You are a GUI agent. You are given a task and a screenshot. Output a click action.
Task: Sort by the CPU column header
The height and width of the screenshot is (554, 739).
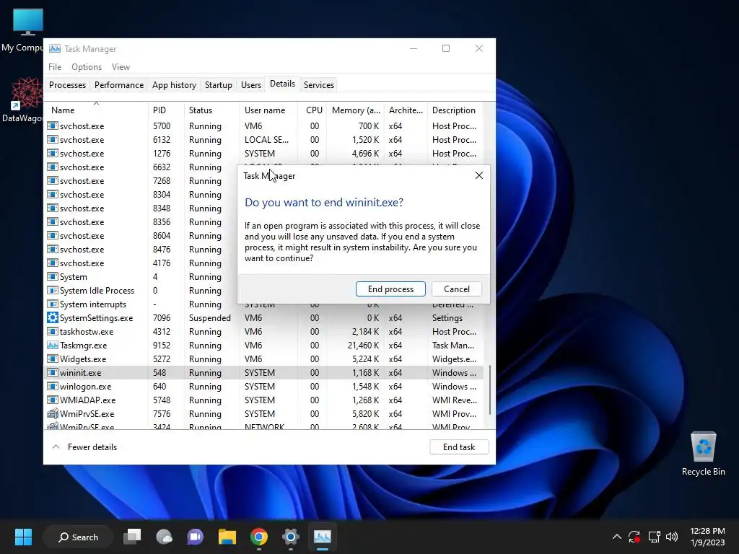tap(313, 110)
